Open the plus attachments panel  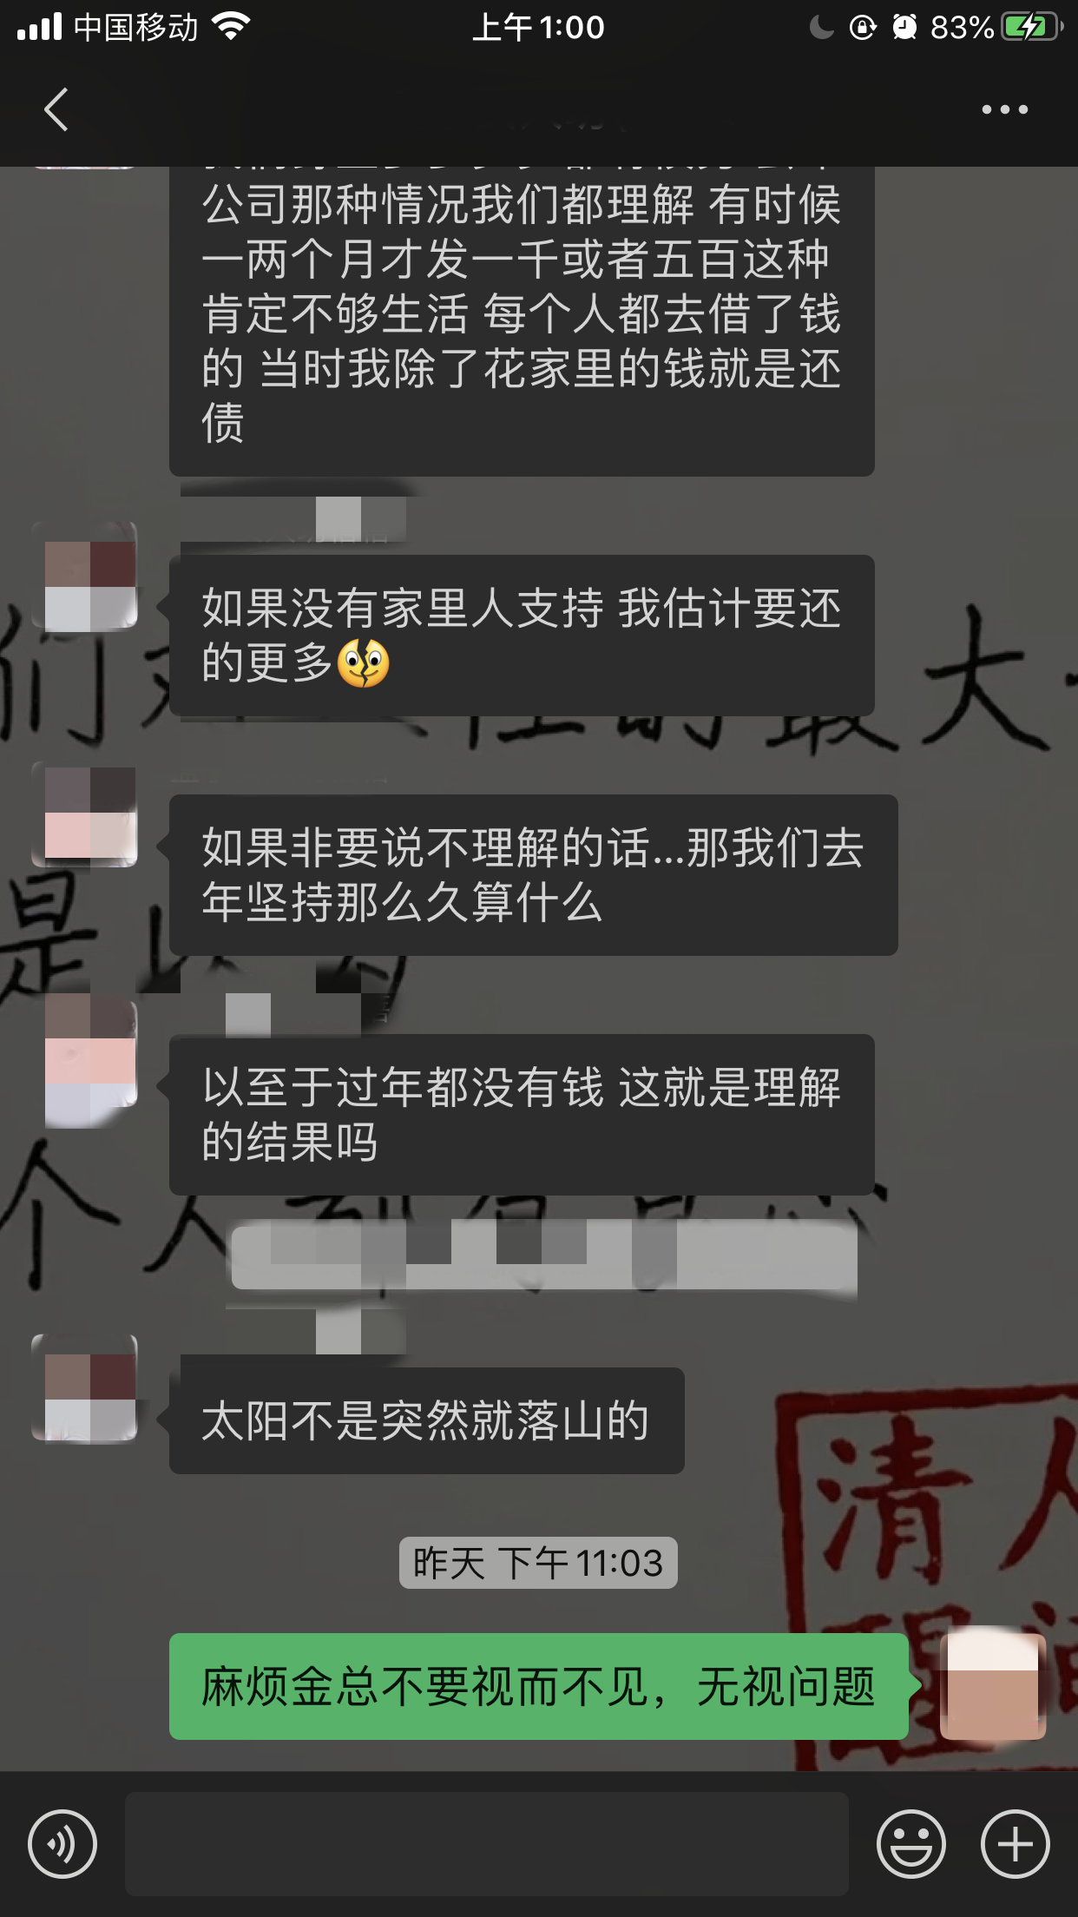1016,1843
